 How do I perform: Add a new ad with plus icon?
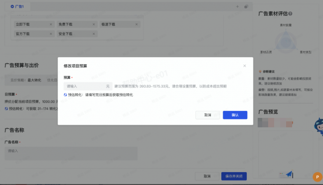coord(237,6)
